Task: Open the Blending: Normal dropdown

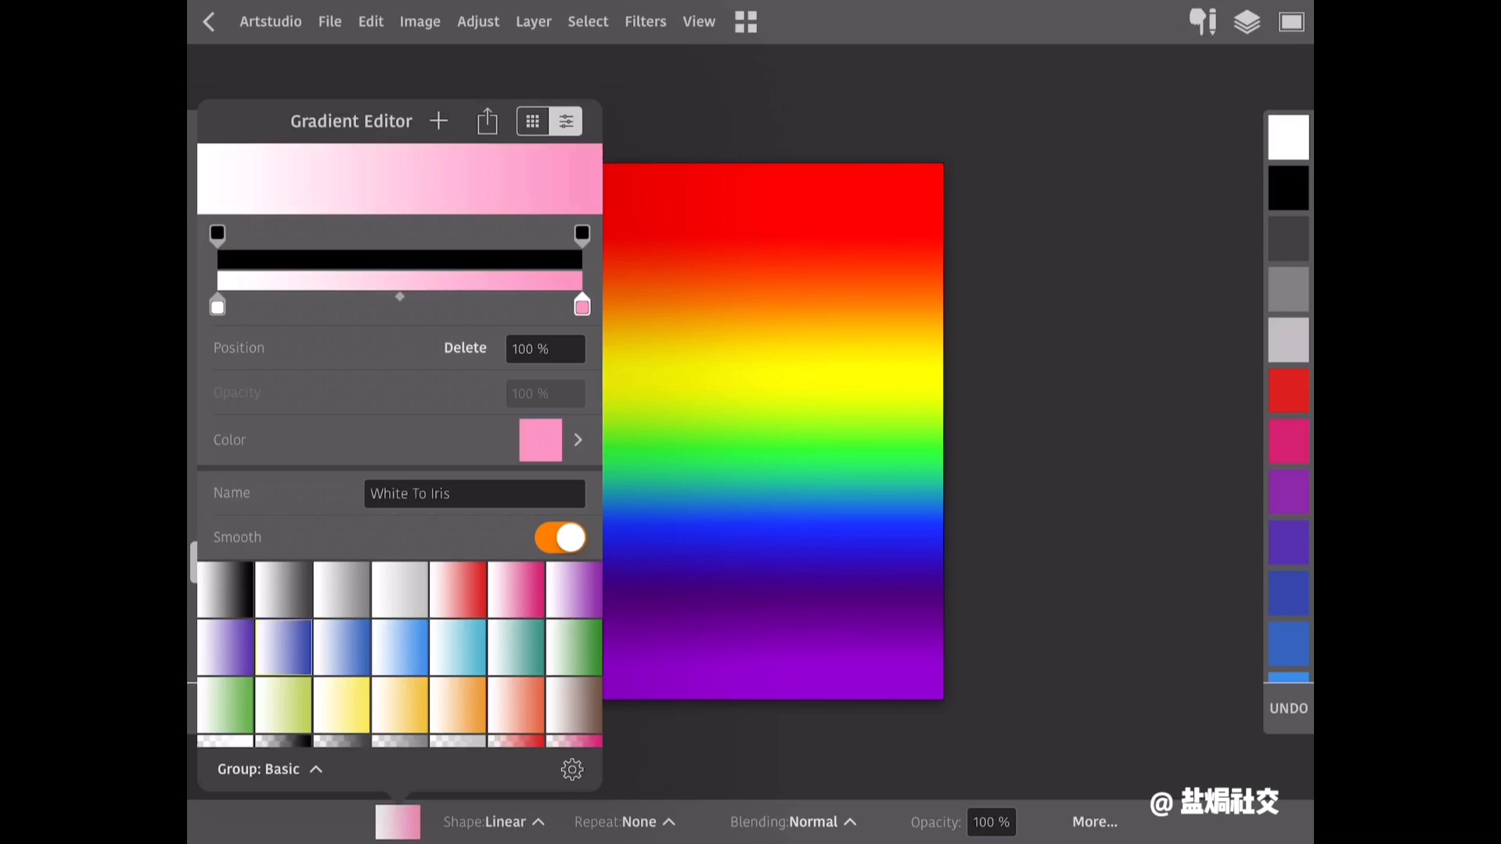Action: coord(793,822)
